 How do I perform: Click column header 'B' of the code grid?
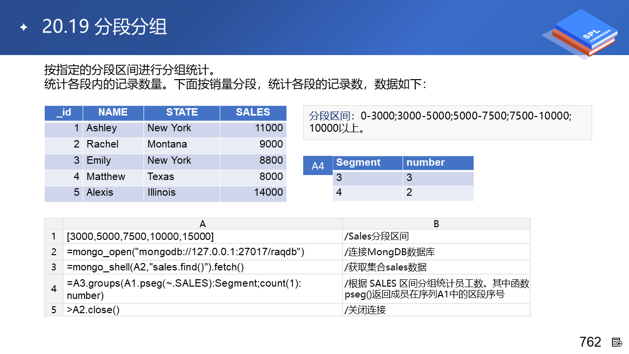click(x=436, y=224)
